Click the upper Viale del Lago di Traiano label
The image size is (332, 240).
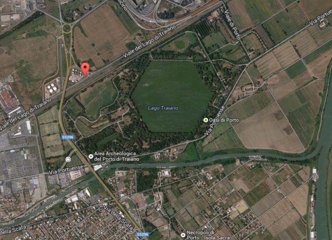149,41
